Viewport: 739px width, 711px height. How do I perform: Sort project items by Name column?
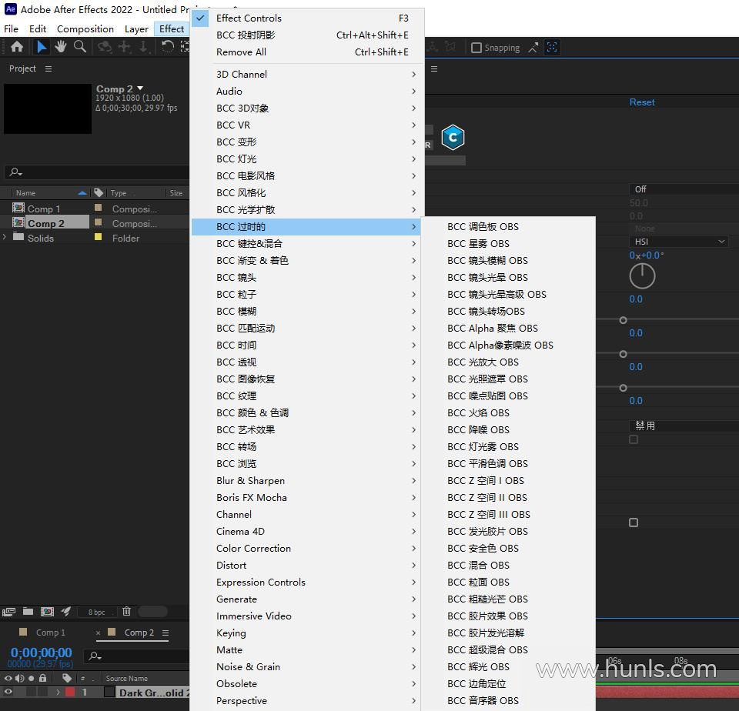point(25,192)
